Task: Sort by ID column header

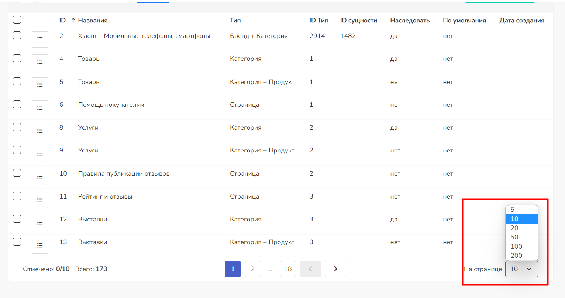Action: 63,21
